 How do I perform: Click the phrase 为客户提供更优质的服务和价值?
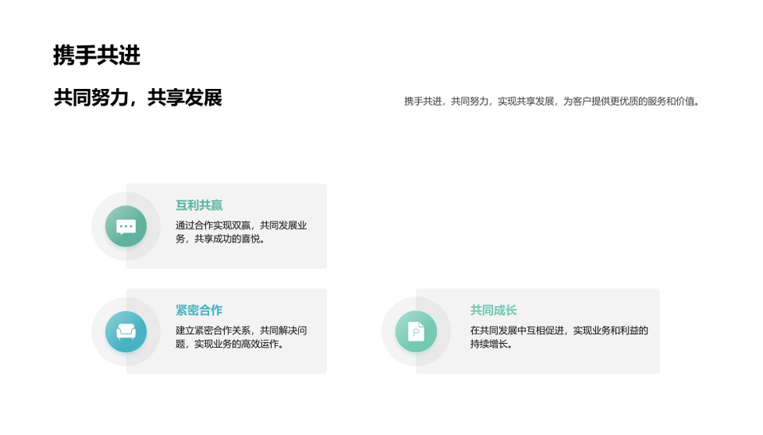632,102
